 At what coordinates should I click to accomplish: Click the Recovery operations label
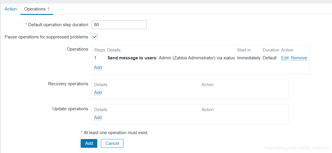pyautogui.click(x=68, y=84)
